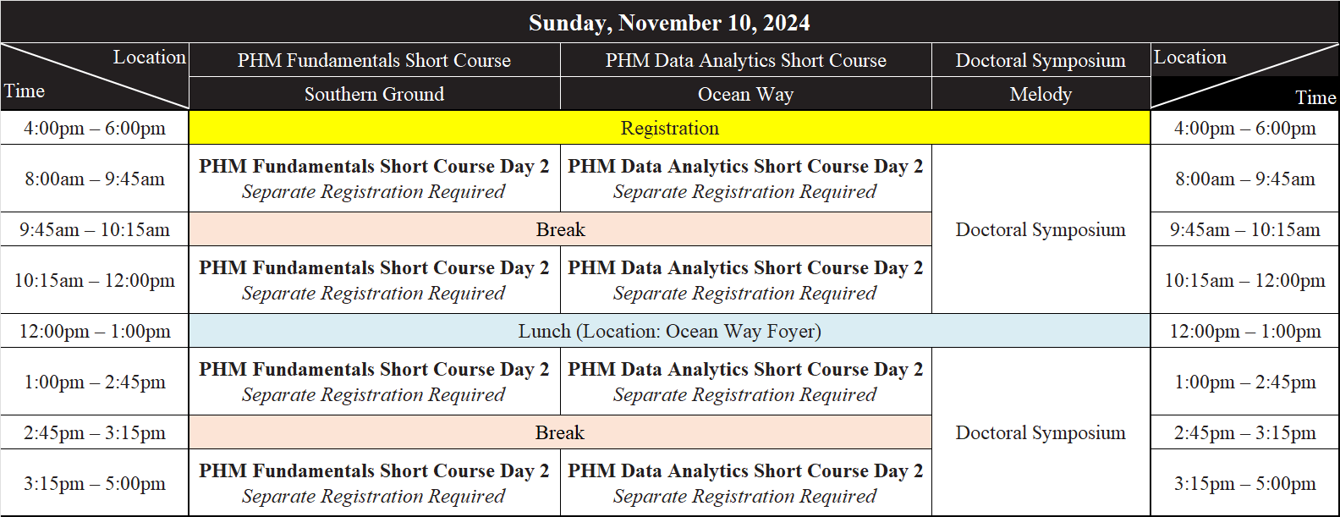
Task: Select Data Analytics Day 2 session at 3:15pm
Action: [x=745, y=483]
